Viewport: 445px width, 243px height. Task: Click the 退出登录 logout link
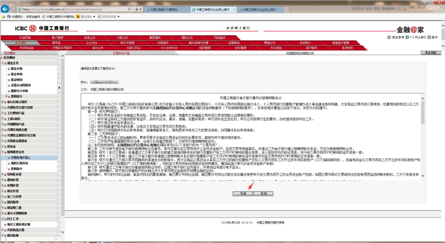[x=398, y=37]
